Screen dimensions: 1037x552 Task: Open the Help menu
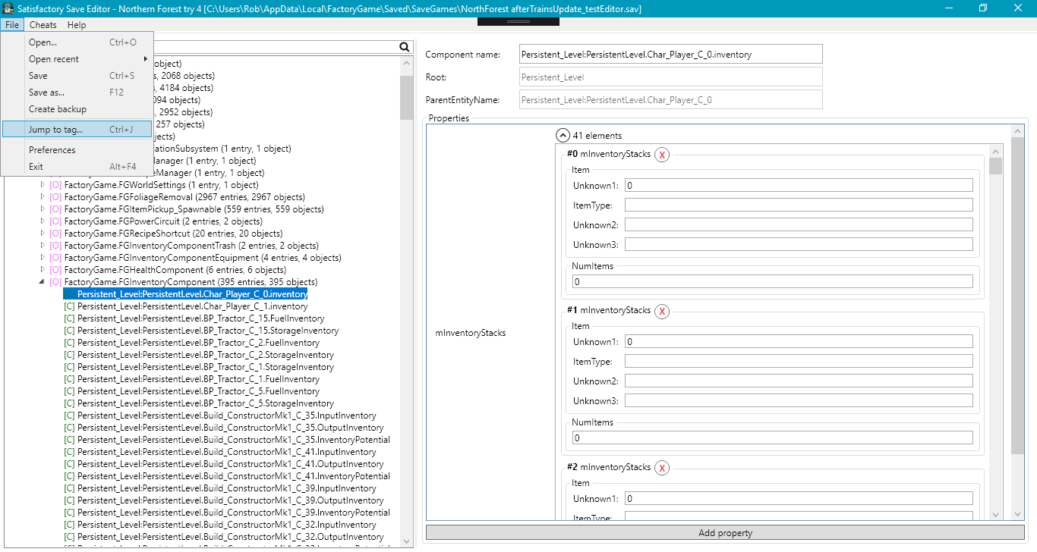(77, 25)
